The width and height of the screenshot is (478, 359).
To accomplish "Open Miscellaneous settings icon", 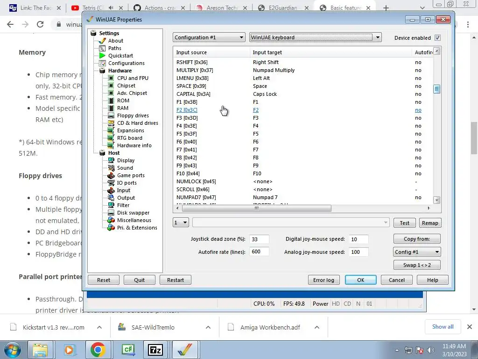I will [x=111, y=220].
